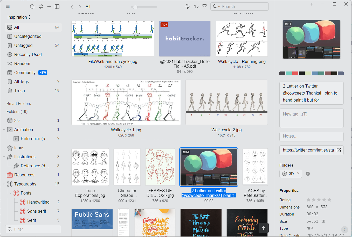Toggle the sidebar layout icon in the title bar
This screenshot has width=352, height=237.
pyautogui.click(x=57, y=6)
